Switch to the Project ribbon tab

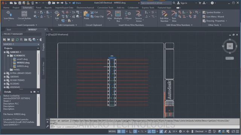[x=16, y=7]
